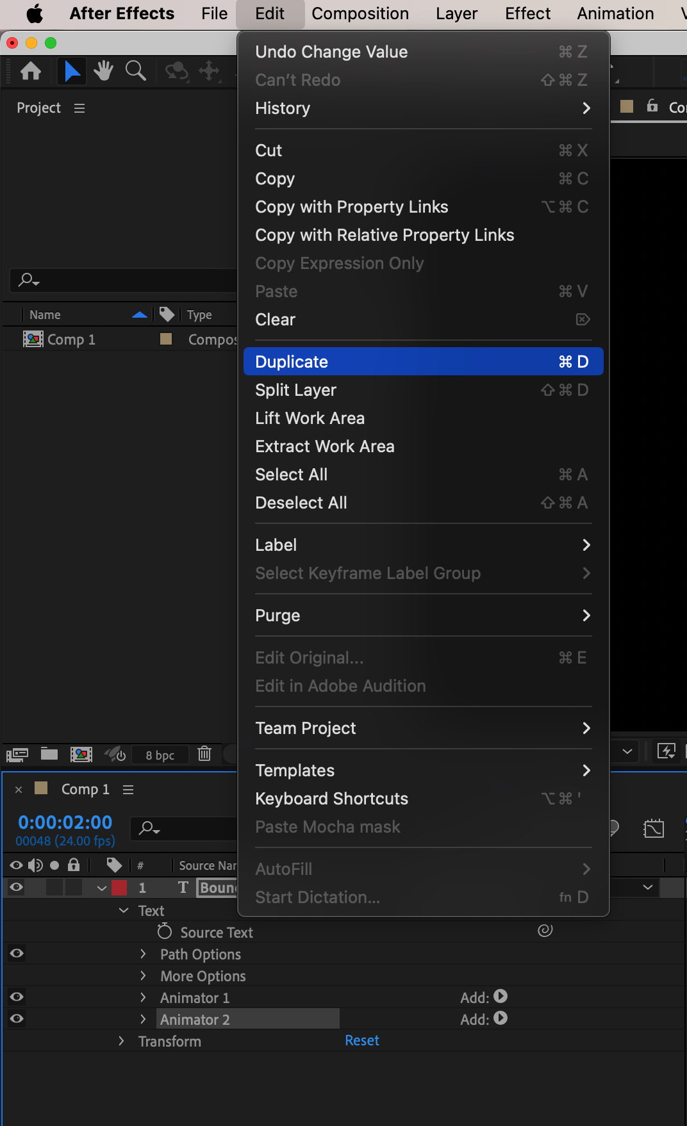Image resolution: width=687 pixels, height=1126 pixels.
Task: Select the Selection arrow tool
Action: pyautogui.click(x=72, y=71)
